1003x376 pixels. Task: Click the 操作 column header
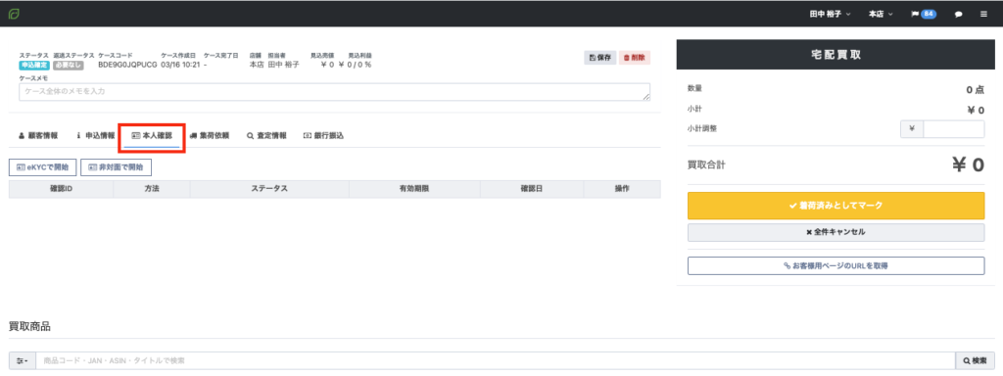point(622,189)
